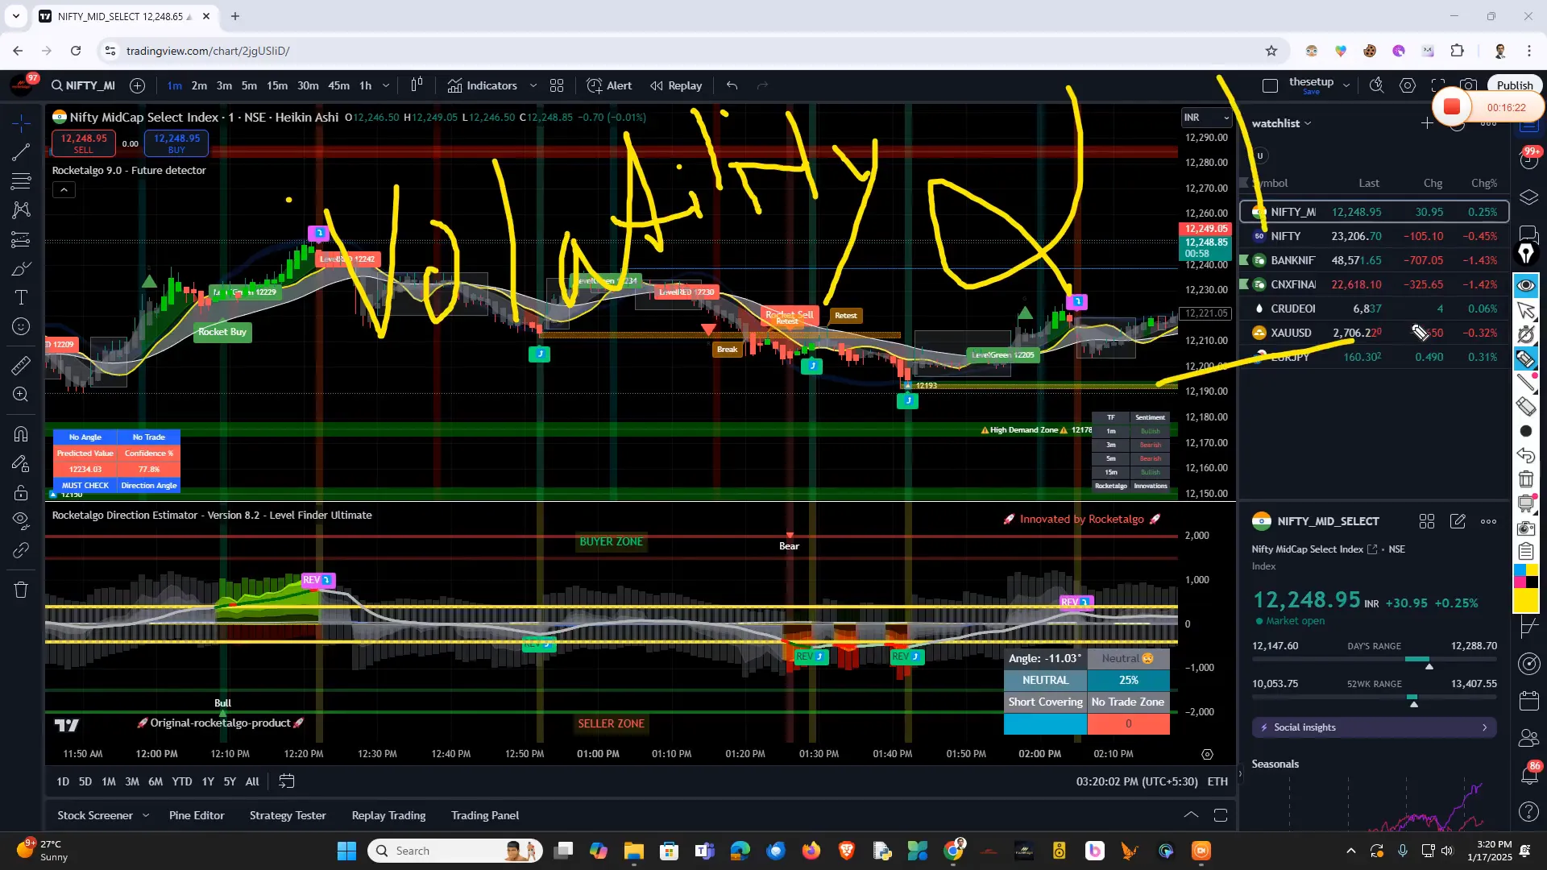Toggle magnet mode in left toolbar
The height and width of the screenshot is (870, 1547).
(21, 434)
